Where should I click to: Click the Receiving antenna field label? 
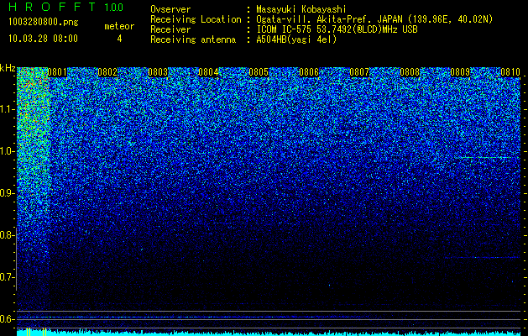pos(193,39)
